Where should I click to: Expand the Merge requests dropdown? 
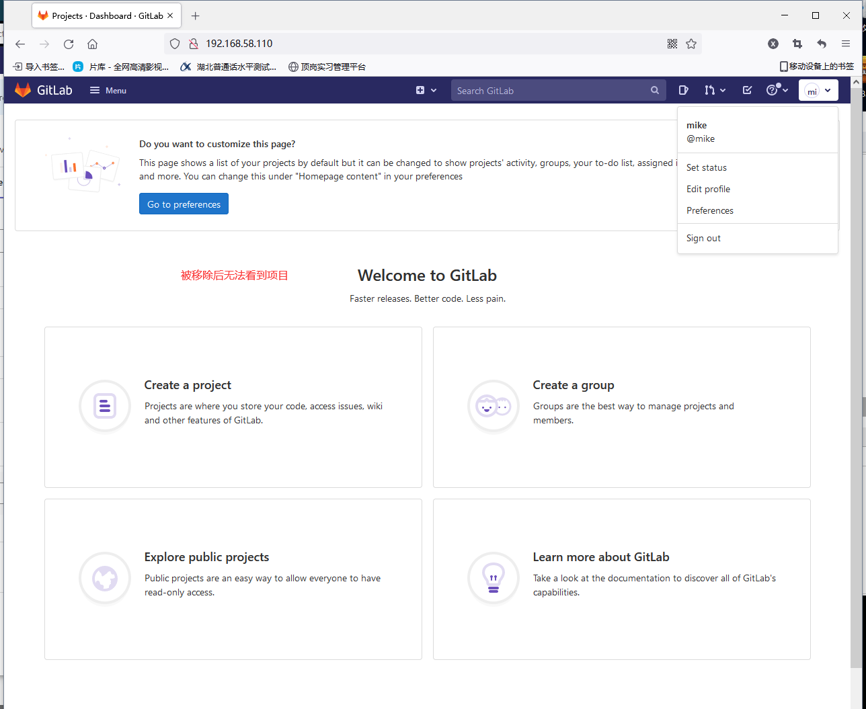(x=715, y=90)
